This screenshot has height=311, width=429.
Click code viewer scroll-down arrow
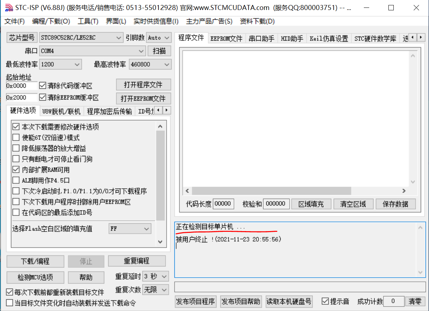point(413,182)
